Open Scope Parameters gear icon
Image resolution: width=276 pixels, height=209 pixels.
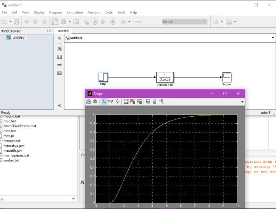[95, 102]
